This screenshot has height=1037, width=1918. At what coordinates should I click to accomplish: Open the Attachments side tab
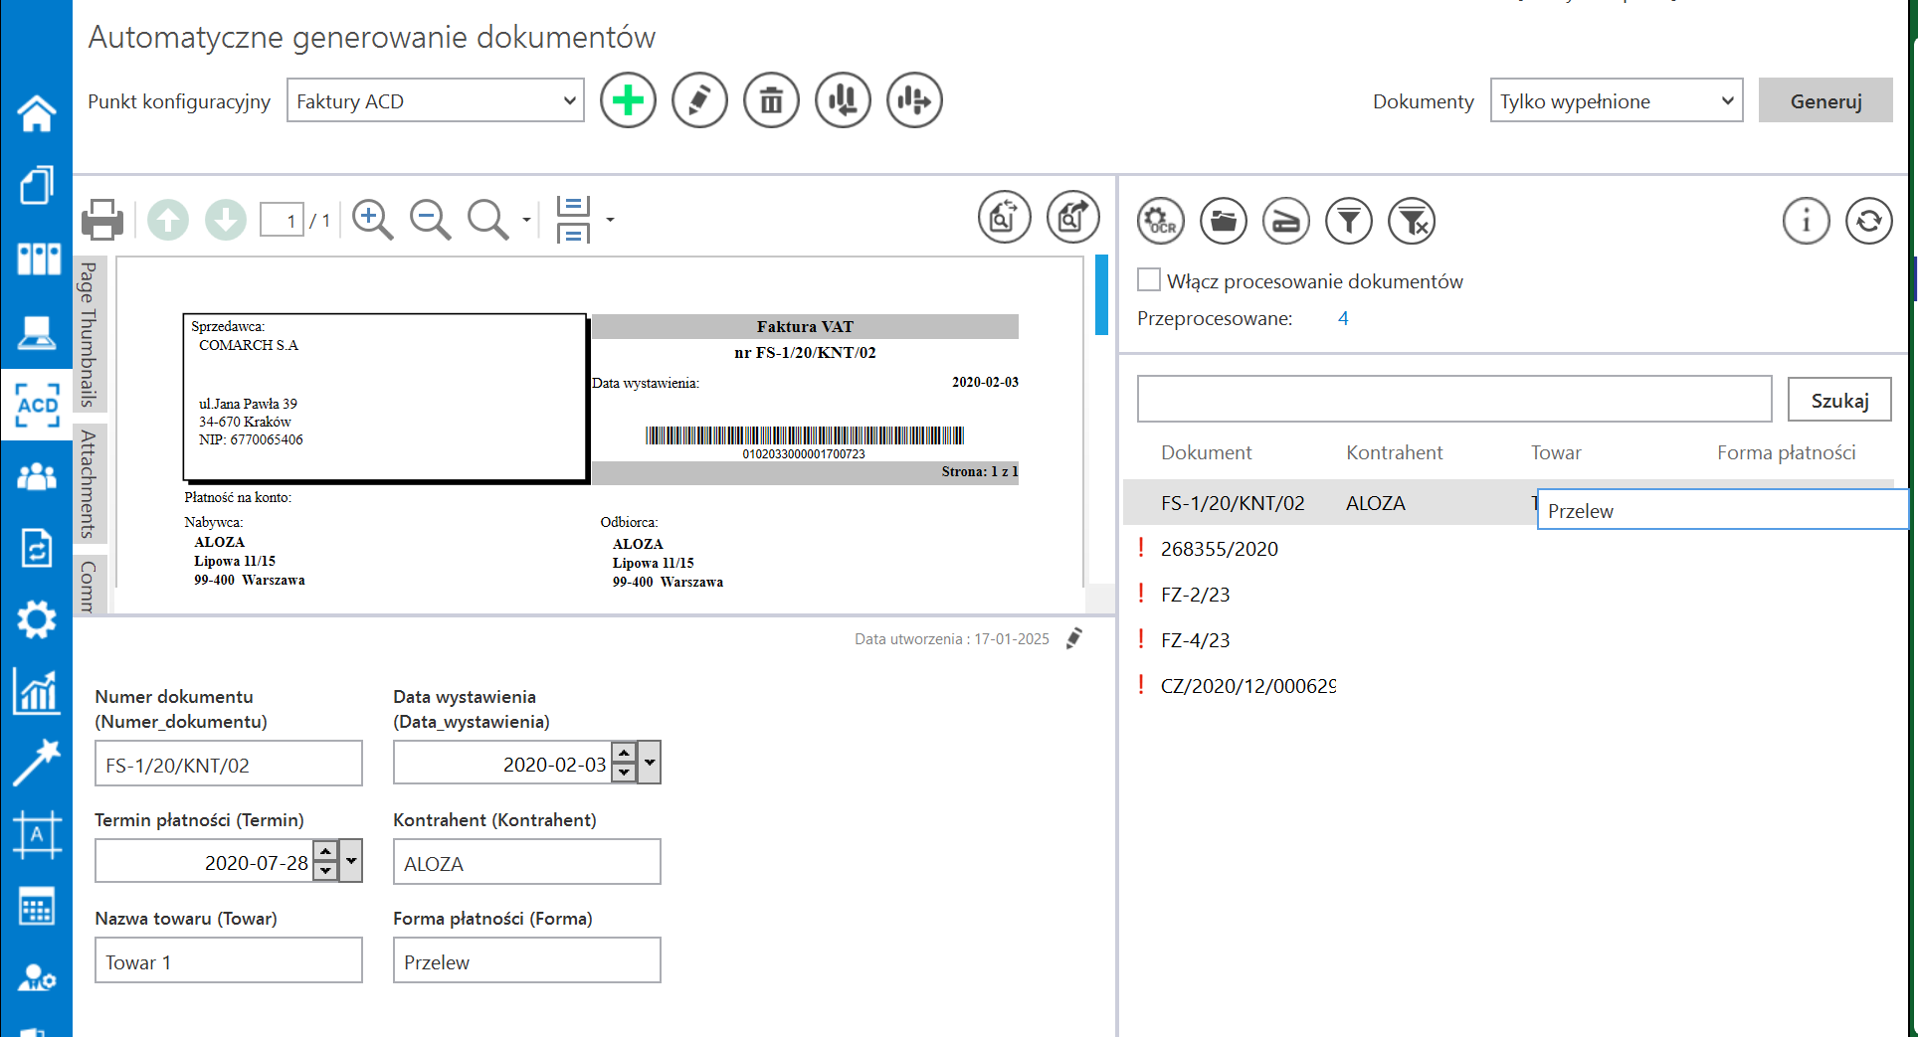click(x=89, y=483)
